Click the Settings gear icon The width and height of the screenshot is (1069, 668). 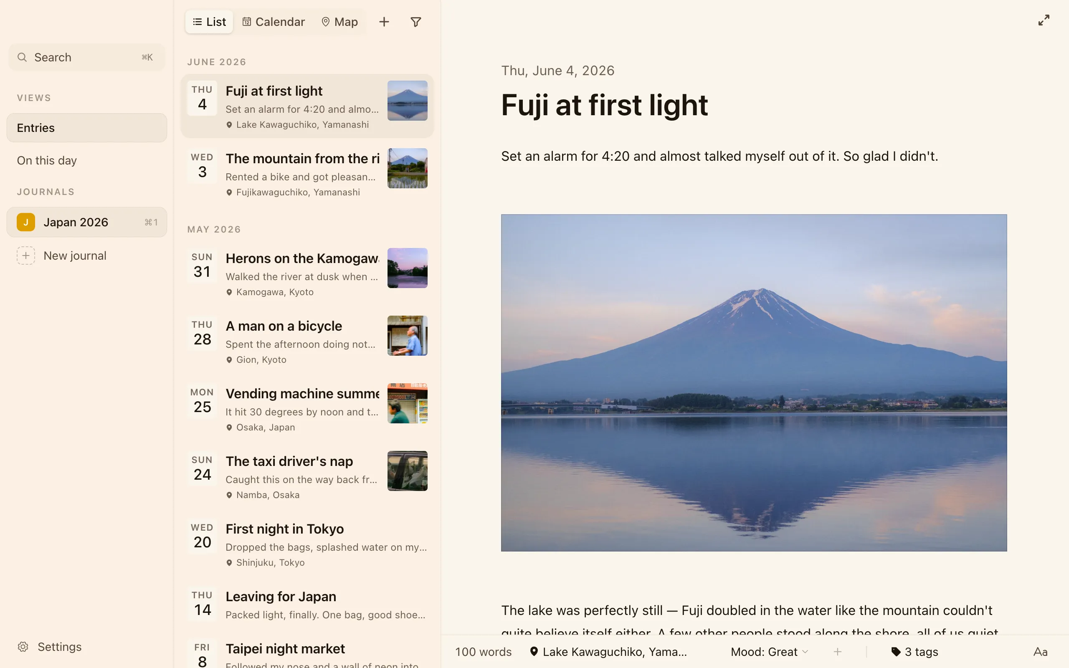[23, 647]
